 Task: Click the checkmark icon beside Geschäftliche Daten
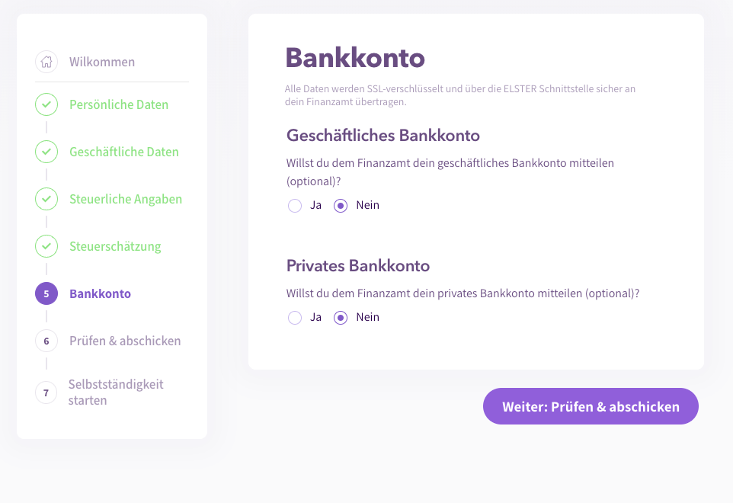pos(46,152)
